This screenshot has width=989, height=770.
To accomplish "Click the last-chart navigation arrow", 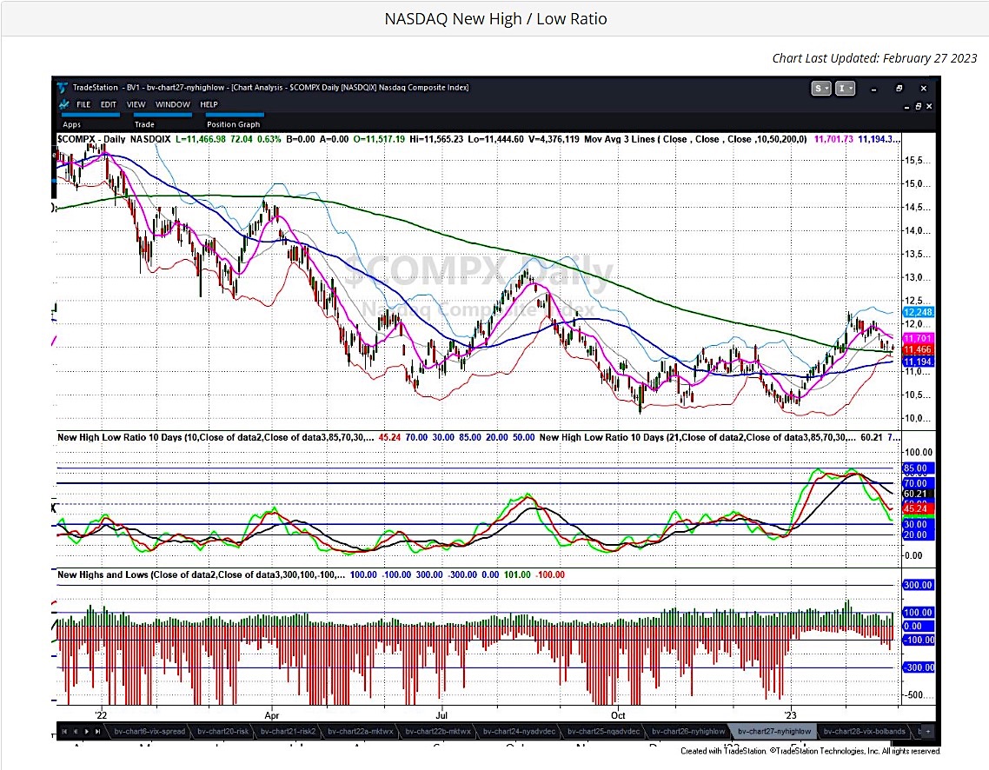I will (97, 732).
